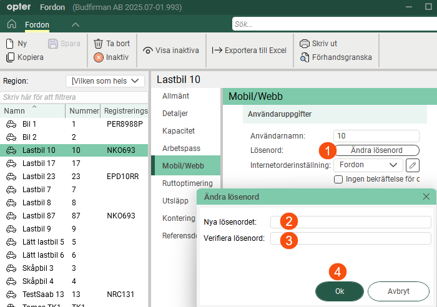437x307 pixels.
Task: Confirm the password change with Ok
Action: (x=340, y=291)
